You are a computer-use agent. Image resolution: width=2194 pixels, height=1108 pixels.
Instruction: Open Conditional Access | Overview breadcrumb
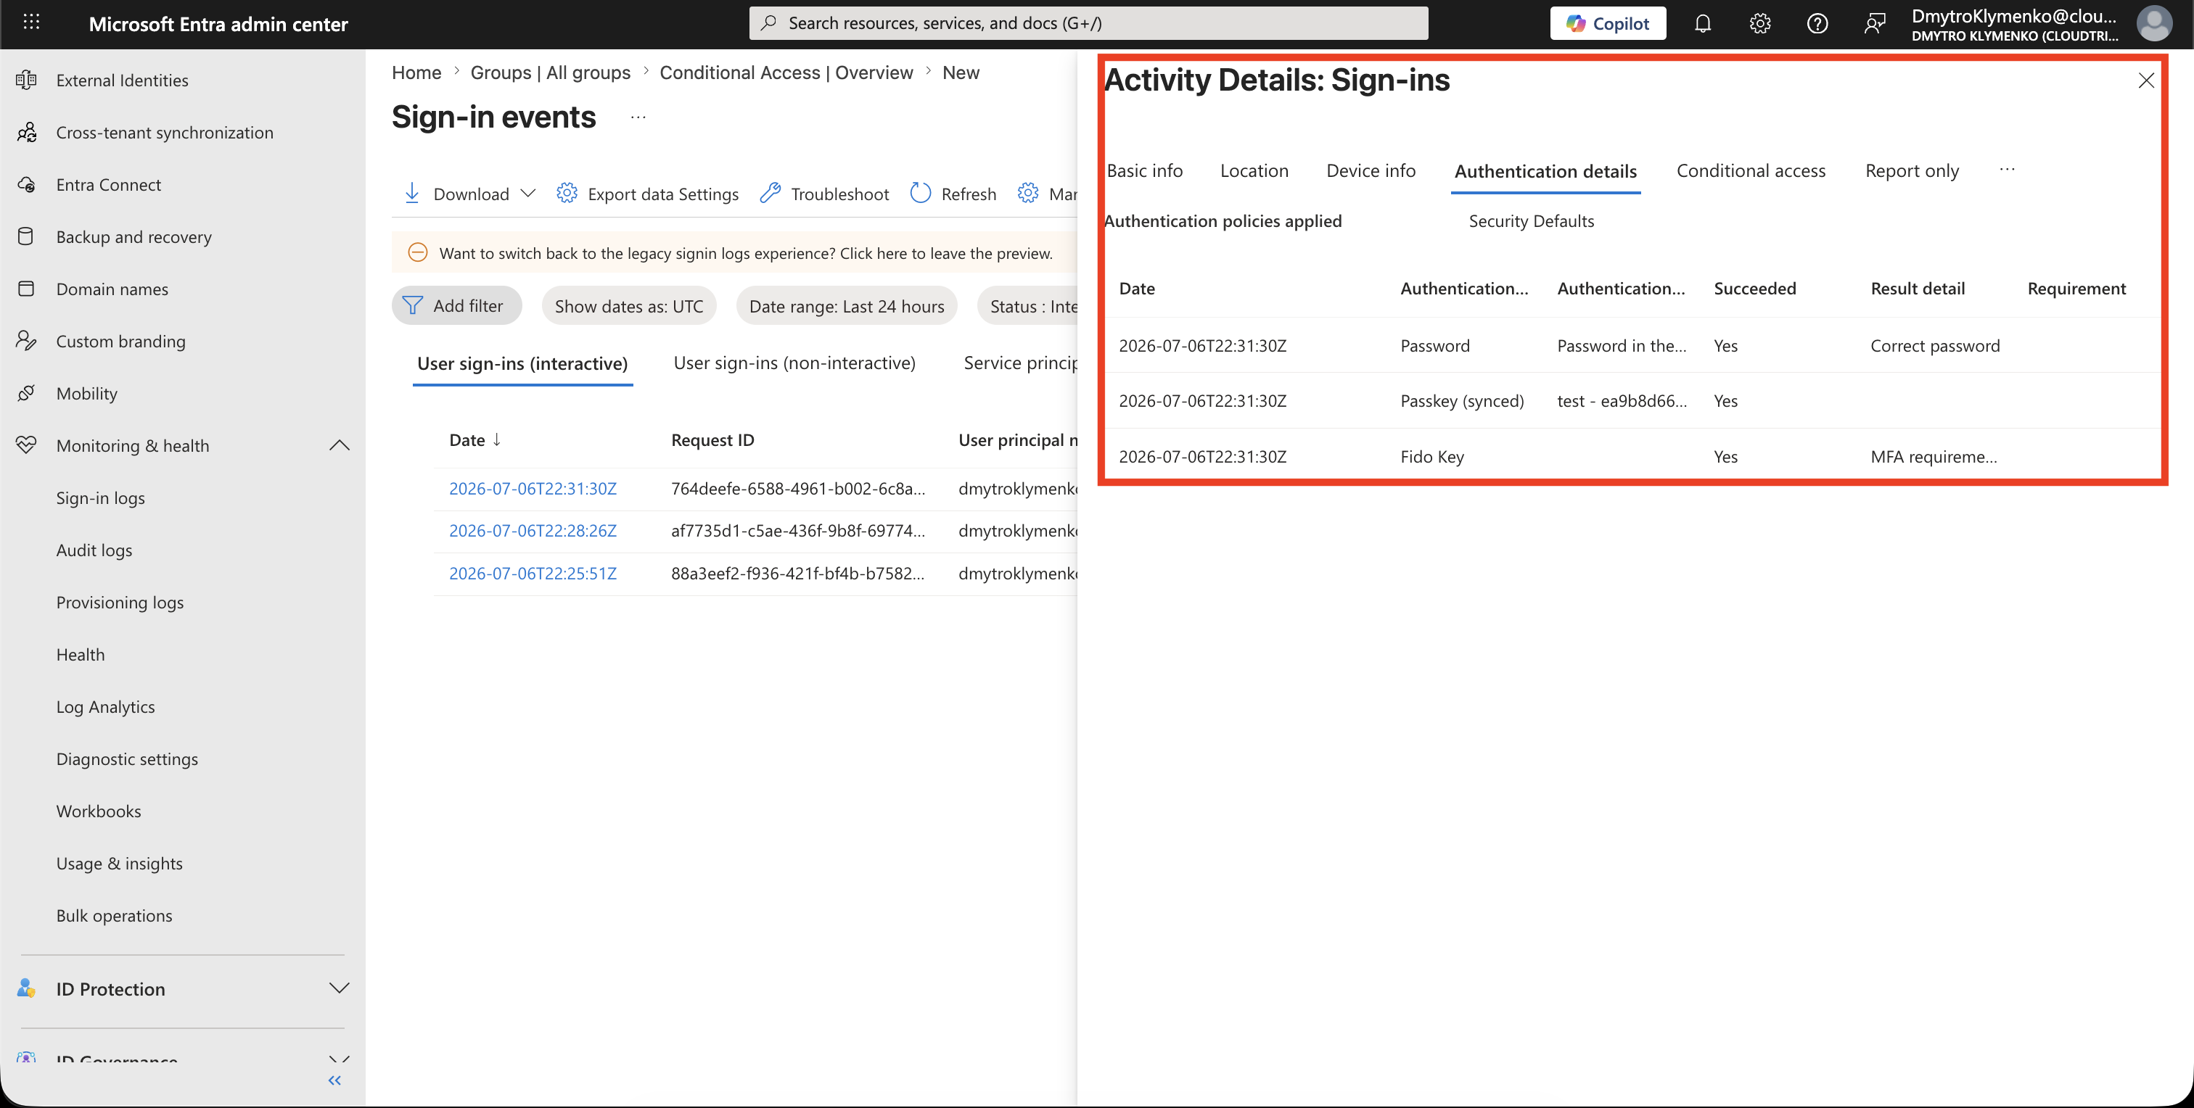click(786, 73)
